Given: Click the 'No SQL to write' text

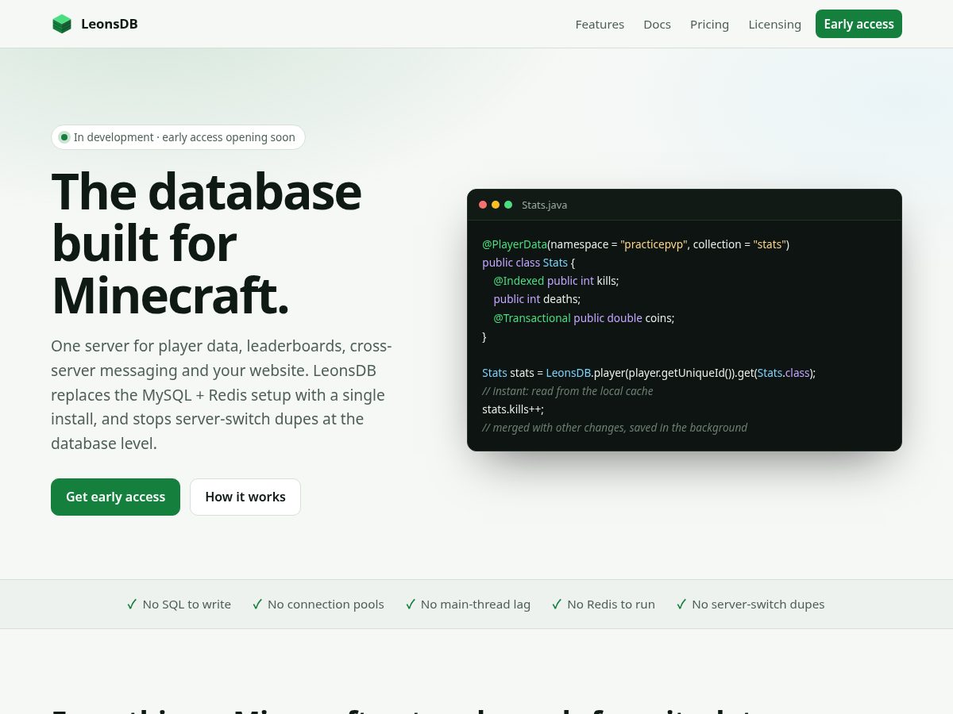Looking at the screenshot, I should 187,605.
